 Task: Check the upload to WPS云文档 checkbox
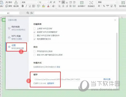pos(34,29)
